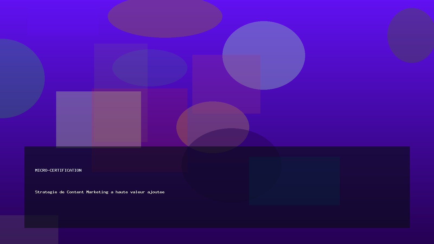Click empty area of the dark text panel
434x244 pixels.
coord(374,211)
